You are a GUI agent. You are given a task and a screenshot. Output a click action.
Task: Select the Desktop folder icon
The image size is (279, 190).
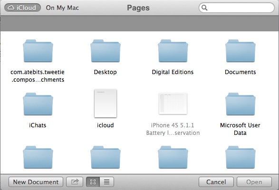pos(106,51)
